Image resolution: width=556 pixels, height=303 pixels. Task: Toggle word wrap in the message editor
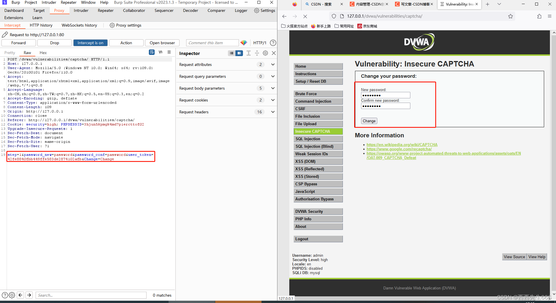pos(152,52)
